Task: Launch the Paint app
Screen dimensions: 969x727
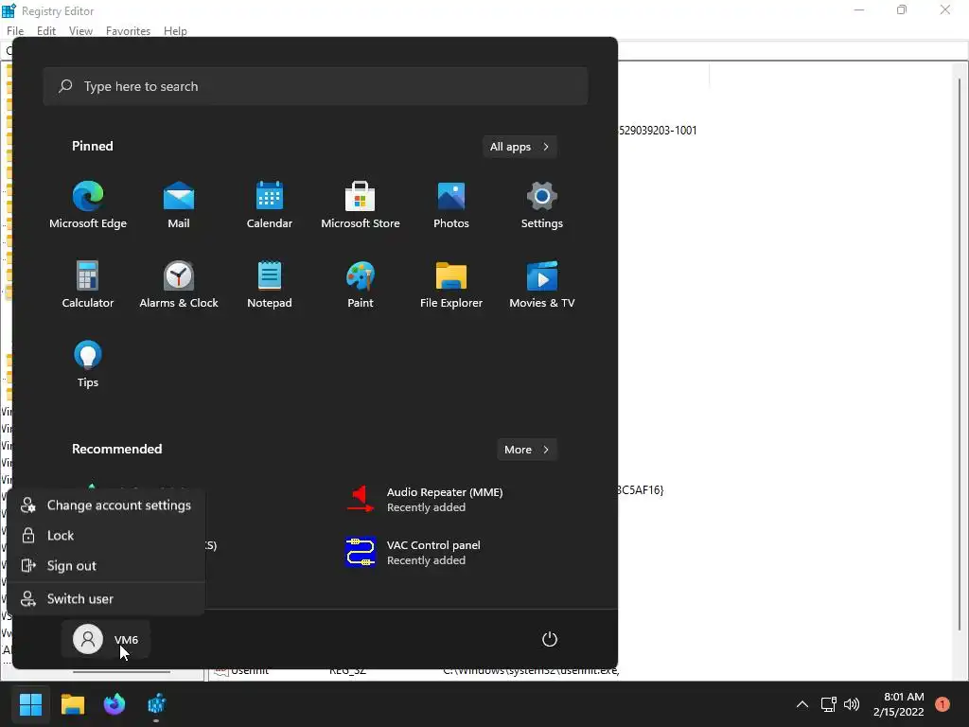Action: tap(361, 284)
